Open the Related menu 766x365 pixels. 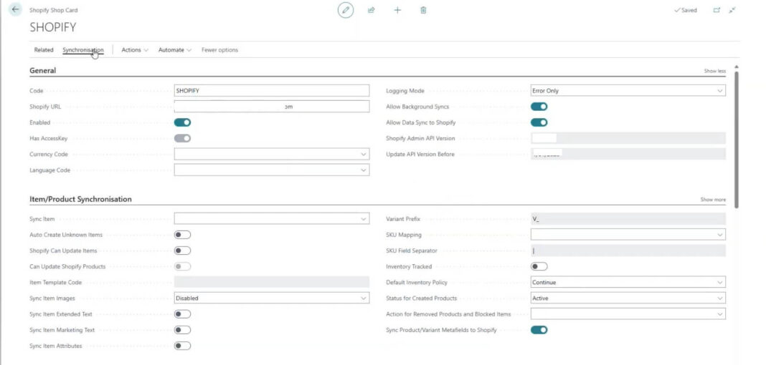44,49
